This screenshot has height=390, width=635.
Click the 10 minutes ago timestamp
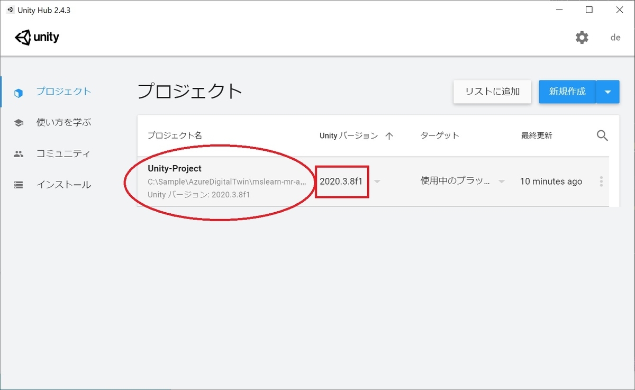pos(551,182)
